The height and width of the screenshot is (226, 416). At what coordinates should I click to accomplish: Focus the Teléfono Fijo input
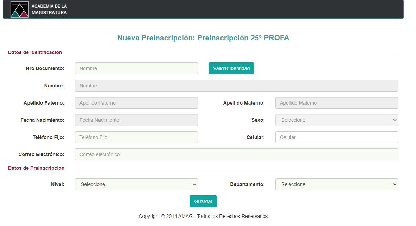136,137
